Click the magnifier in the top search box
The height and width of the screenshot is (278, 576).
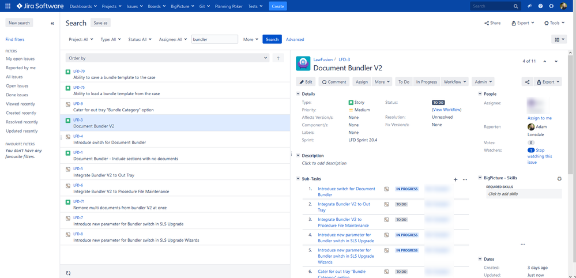516,6
